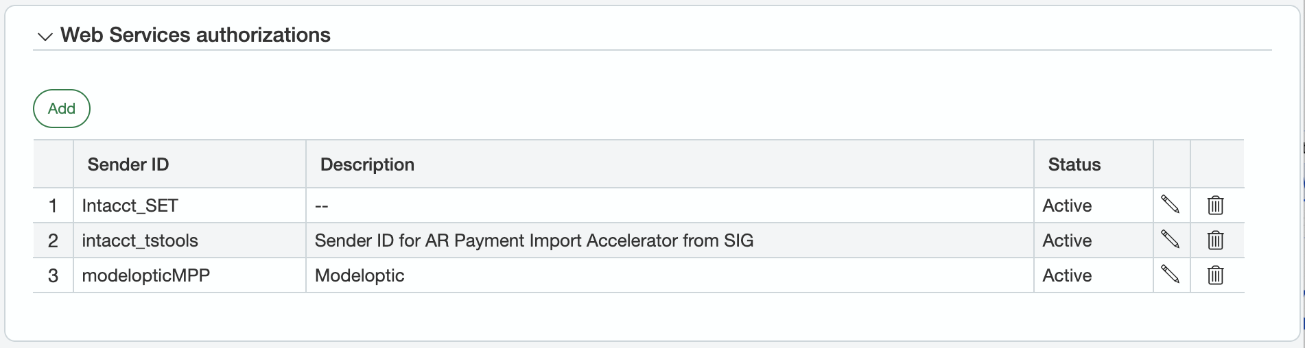1305x348 pixels.
Task: Click the Sender ID column header
Action: coord(128,164)
